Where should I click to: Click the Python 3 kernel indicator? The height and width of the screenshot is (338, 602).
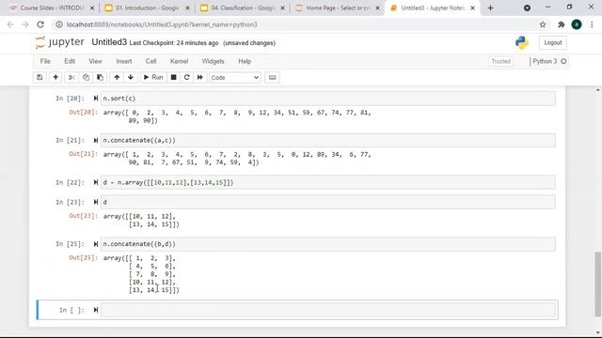coord(549,61)
